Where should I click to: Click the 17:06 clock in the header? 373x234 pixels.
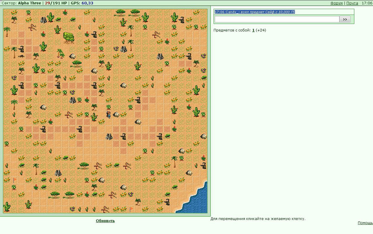tap(367, 3)
